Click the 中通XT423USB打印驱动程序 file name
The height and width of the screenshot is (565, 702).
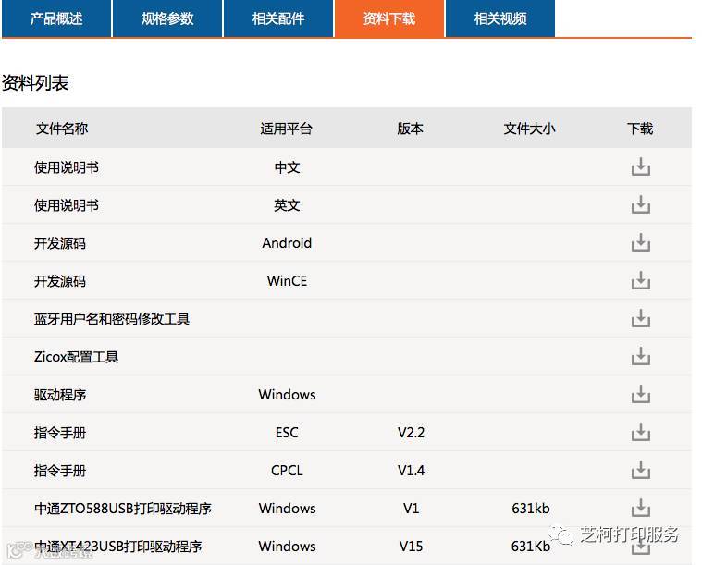(x=118, y=547)
